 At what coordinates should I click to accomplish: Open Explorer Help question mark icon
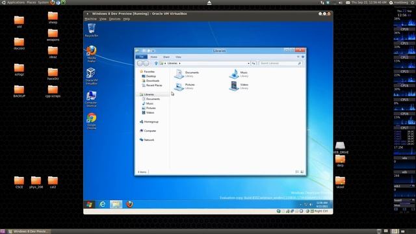click(x=303, y=57)
